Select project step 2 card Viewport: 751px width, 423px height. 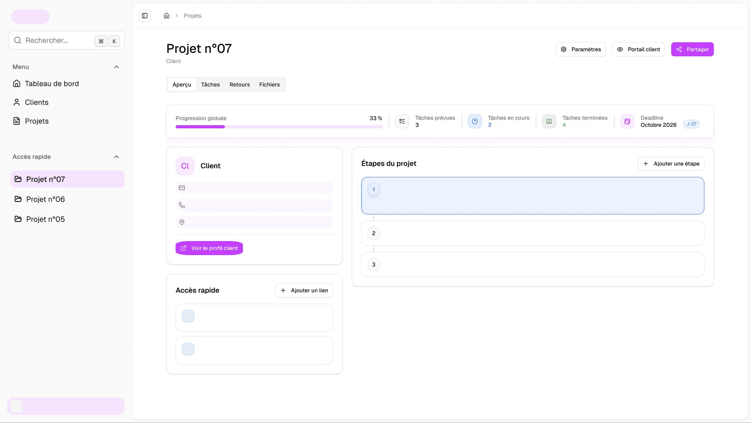tap(533, 233)
